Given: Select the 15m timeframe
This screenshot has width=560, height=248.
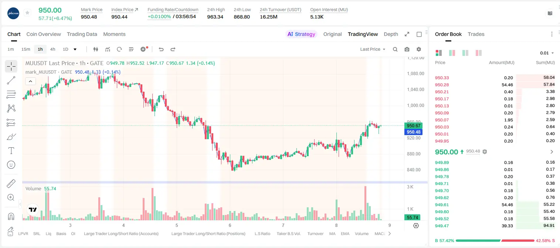Looking at the screenshot, I should coord(26,49).
